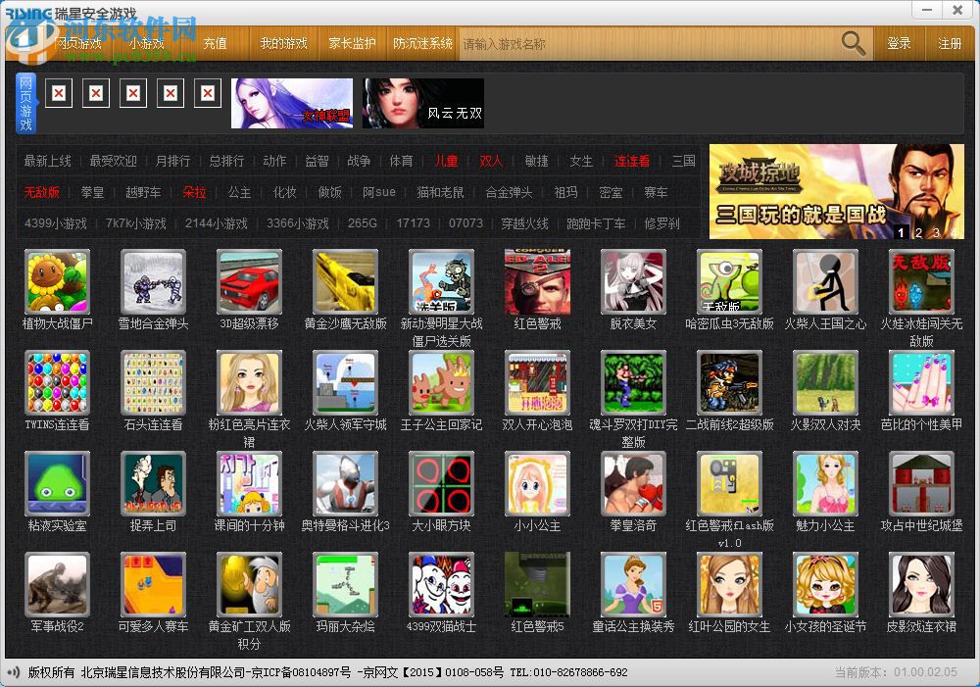Launch the 雪地合金弹头 game icon
980x687 pixels.
click(x=153, y=281)
